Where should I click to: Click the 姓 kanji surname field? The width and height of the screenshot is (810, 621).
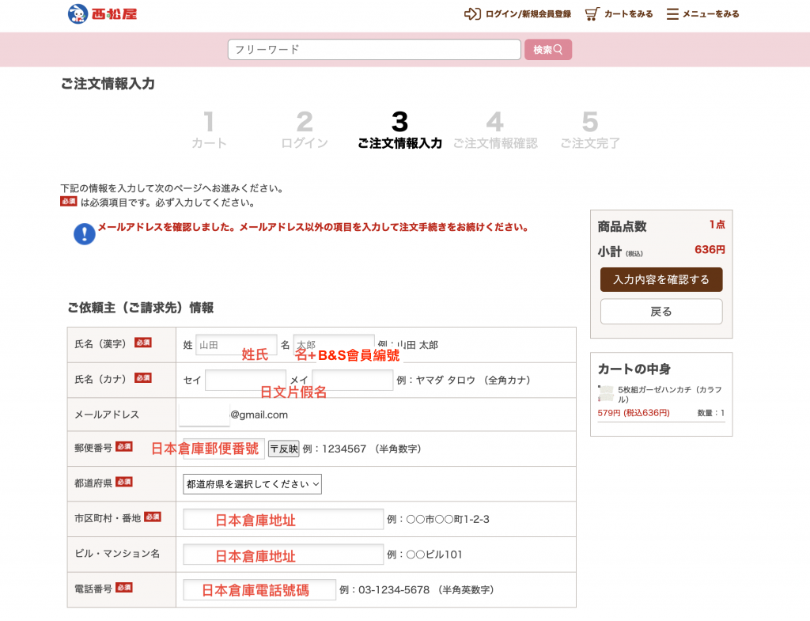pyautogui.click(x=236, y=345)
